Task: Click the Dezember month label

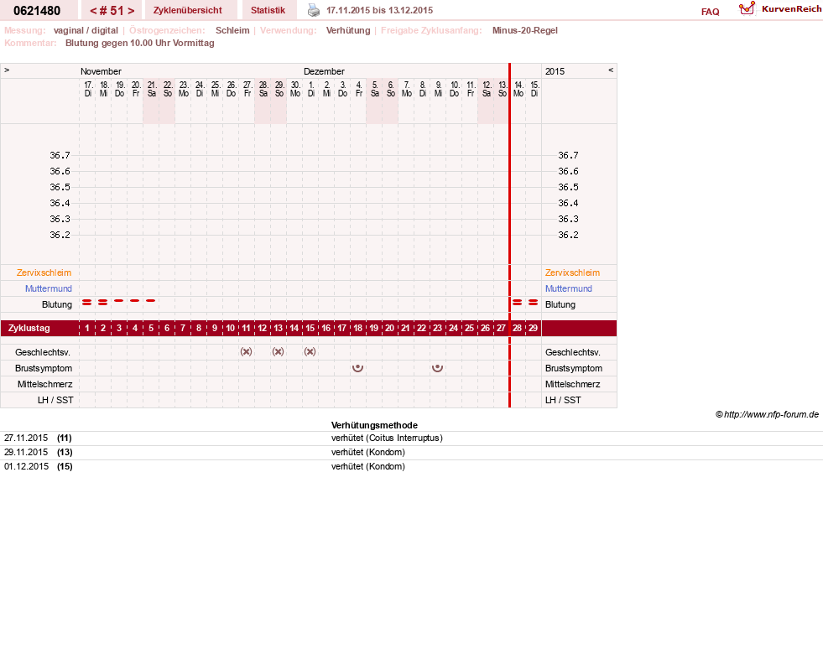Action: 324,71
